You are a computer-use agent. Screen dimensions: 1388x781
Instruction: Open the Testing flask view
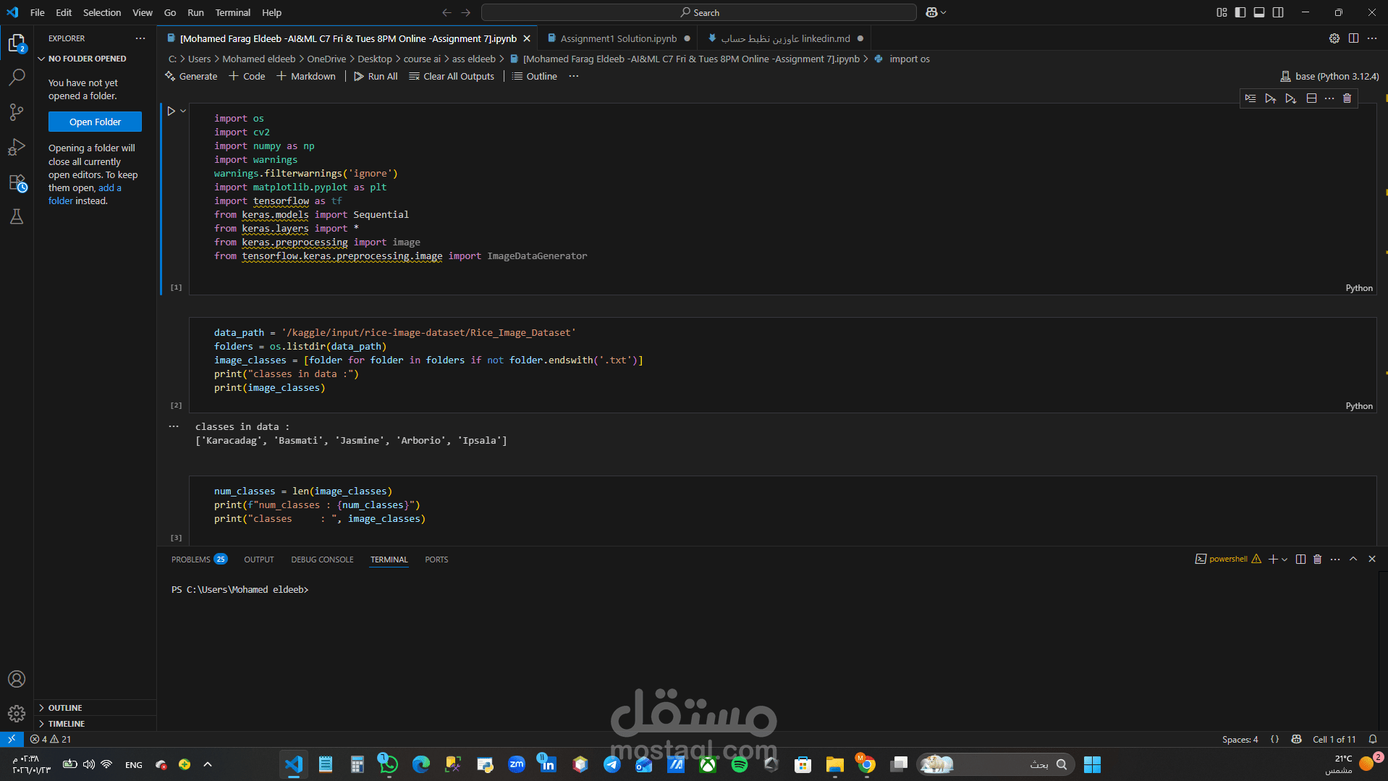pos(17,216)
